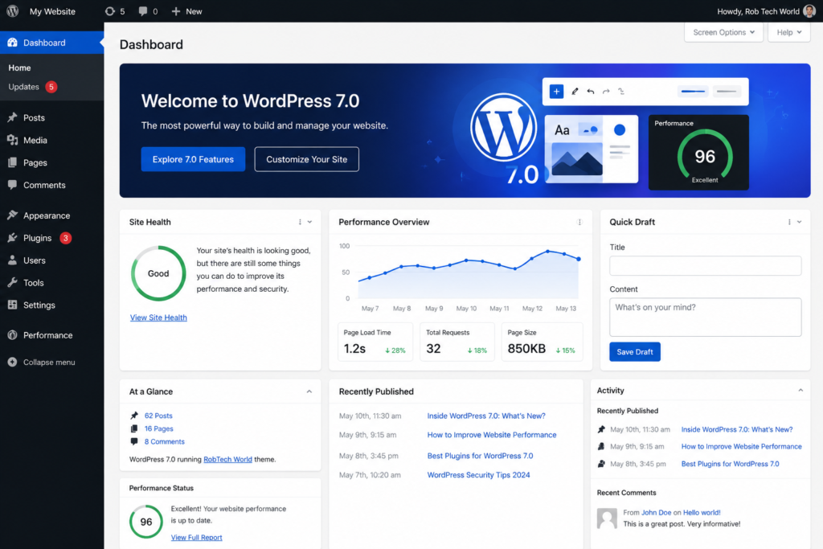Image resolution: width=823 pixels, height=549 pixels.
Task: Open Quick Draft widget three-dot menu
Action: [789, 222]
